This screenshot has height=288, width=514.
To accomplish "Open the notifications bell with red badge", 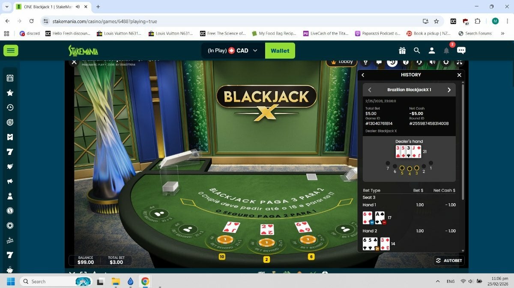I will (x=446, y=50).
